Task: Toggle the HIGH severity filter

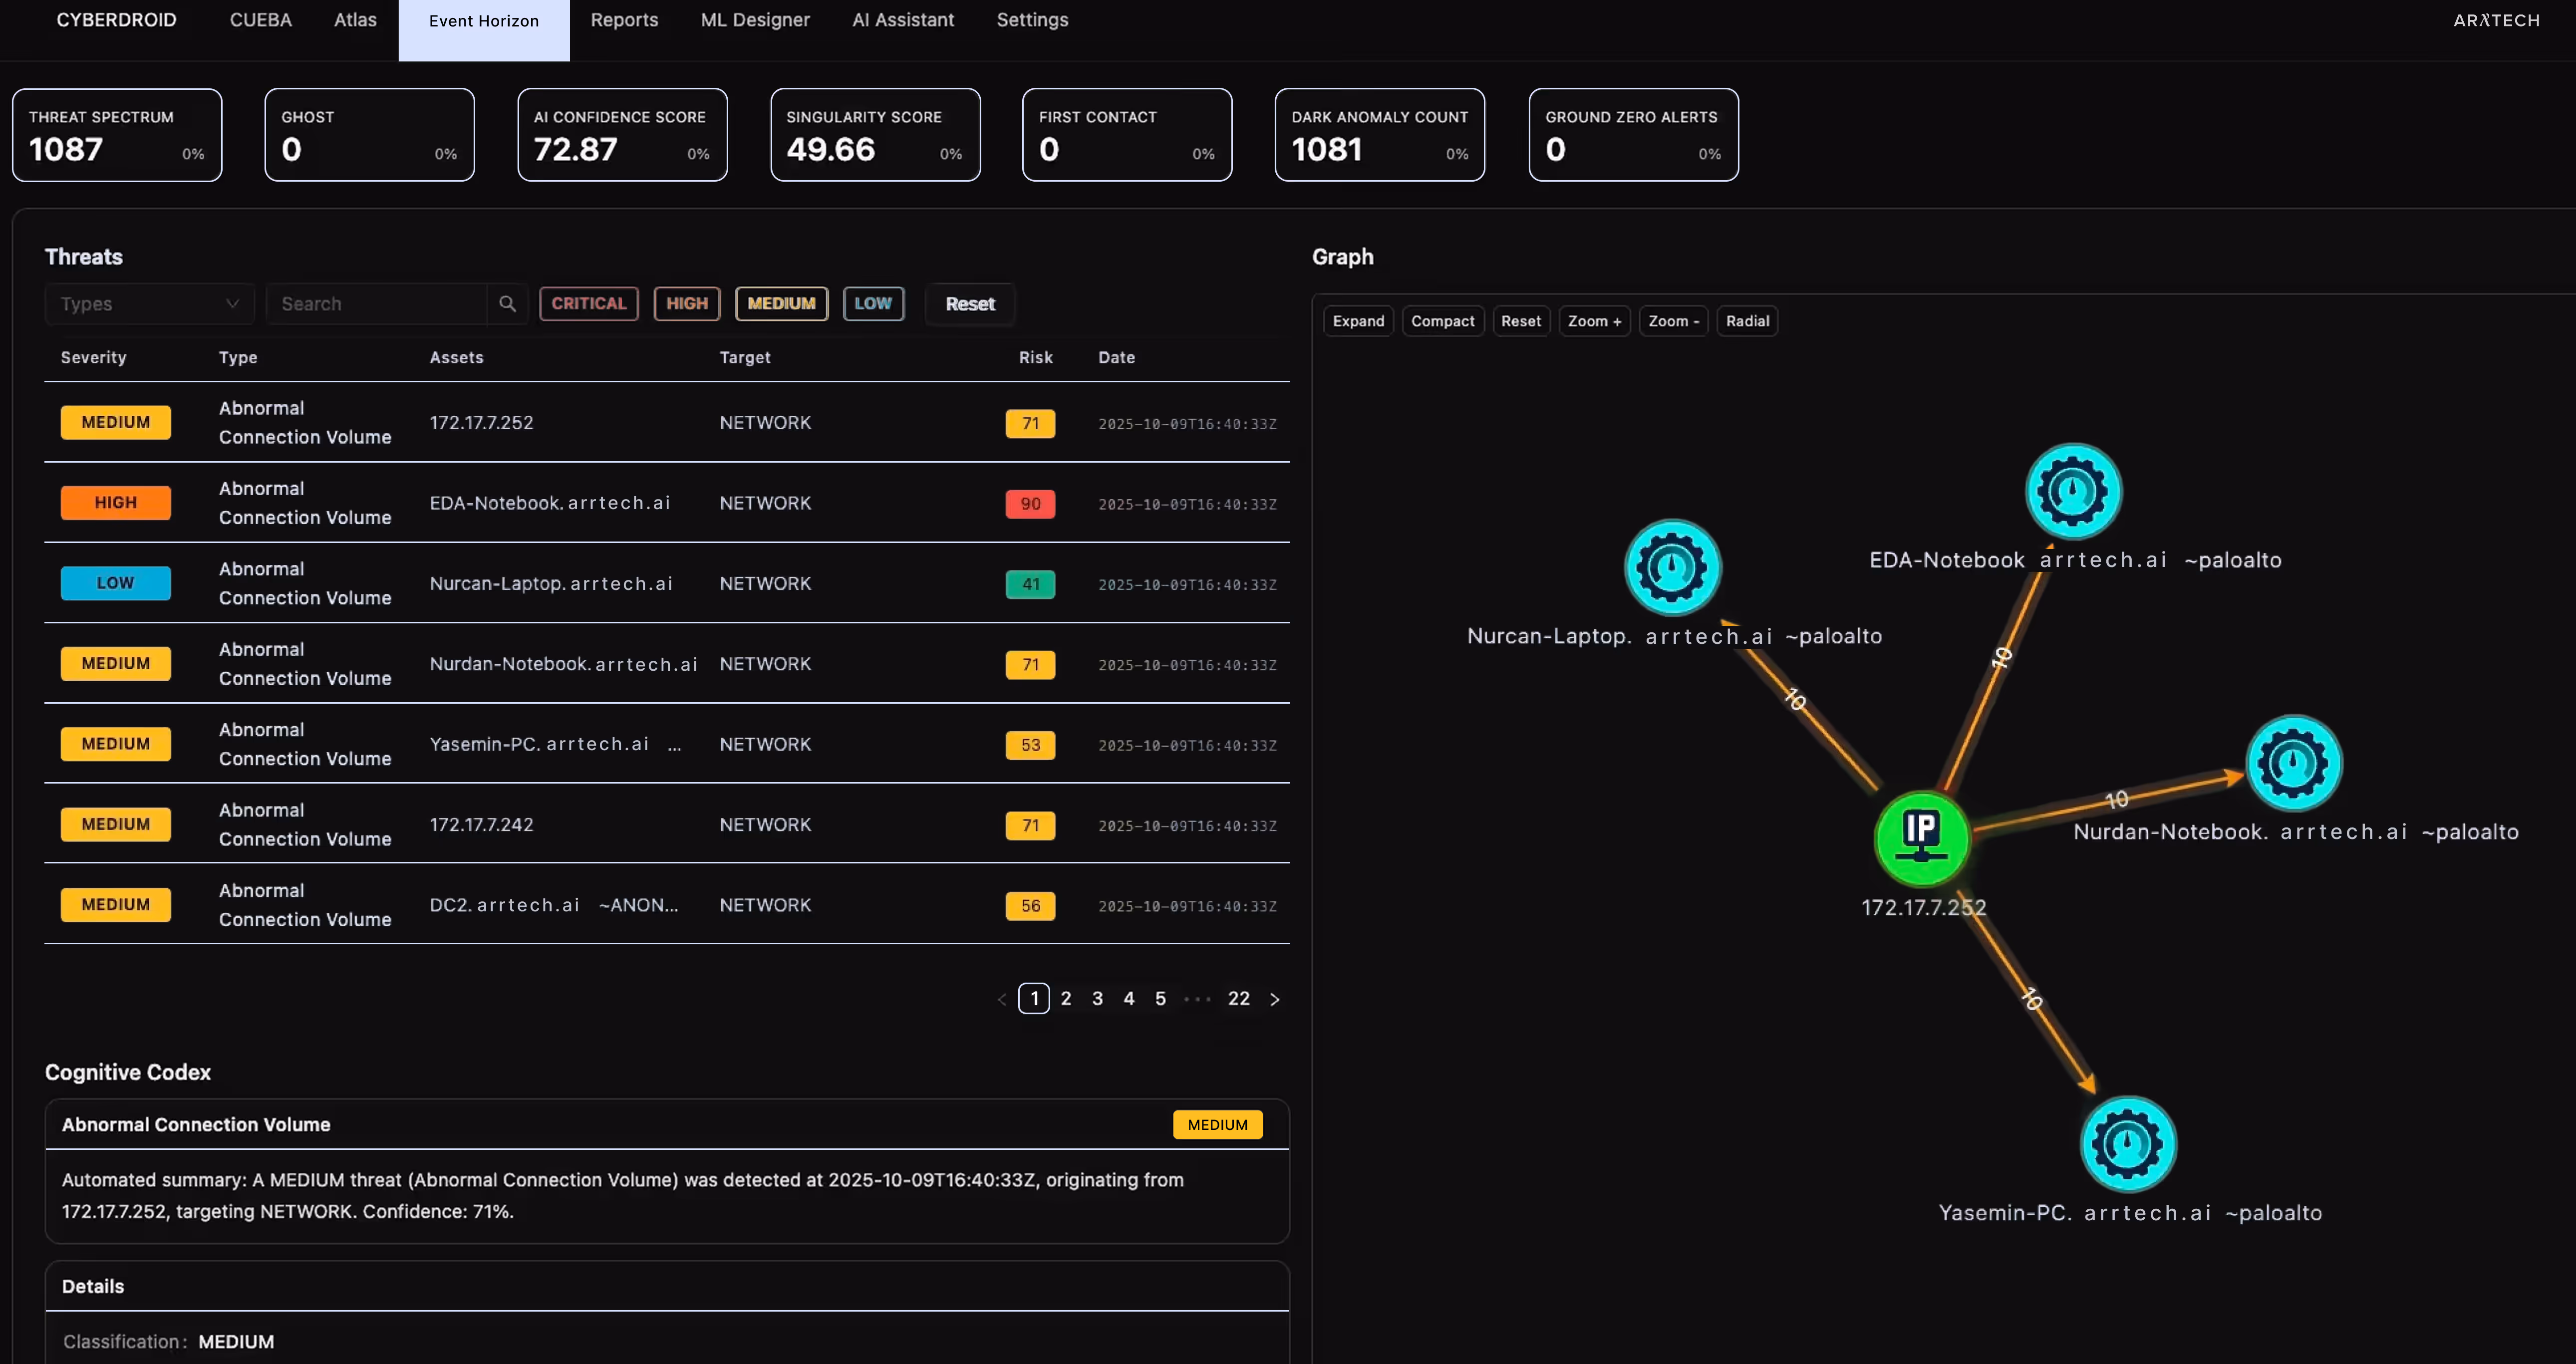Action: click(686, 304)
